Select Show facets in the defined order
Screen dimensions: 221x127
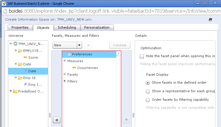(x=147, y=83)
